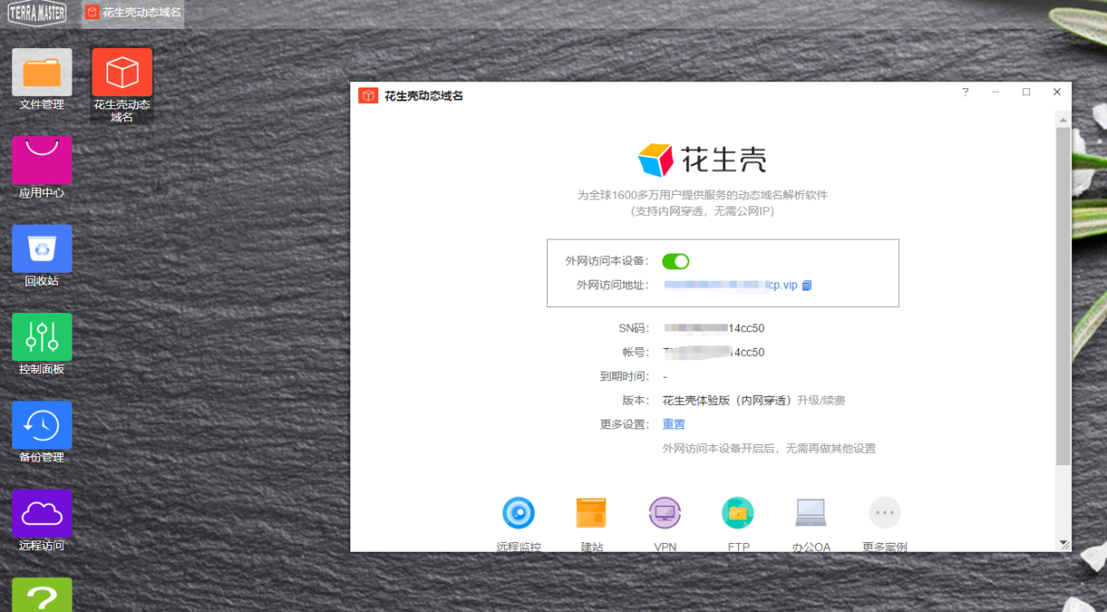
Task: Open the green question mark help icon
Action: (x=42, y=595)
